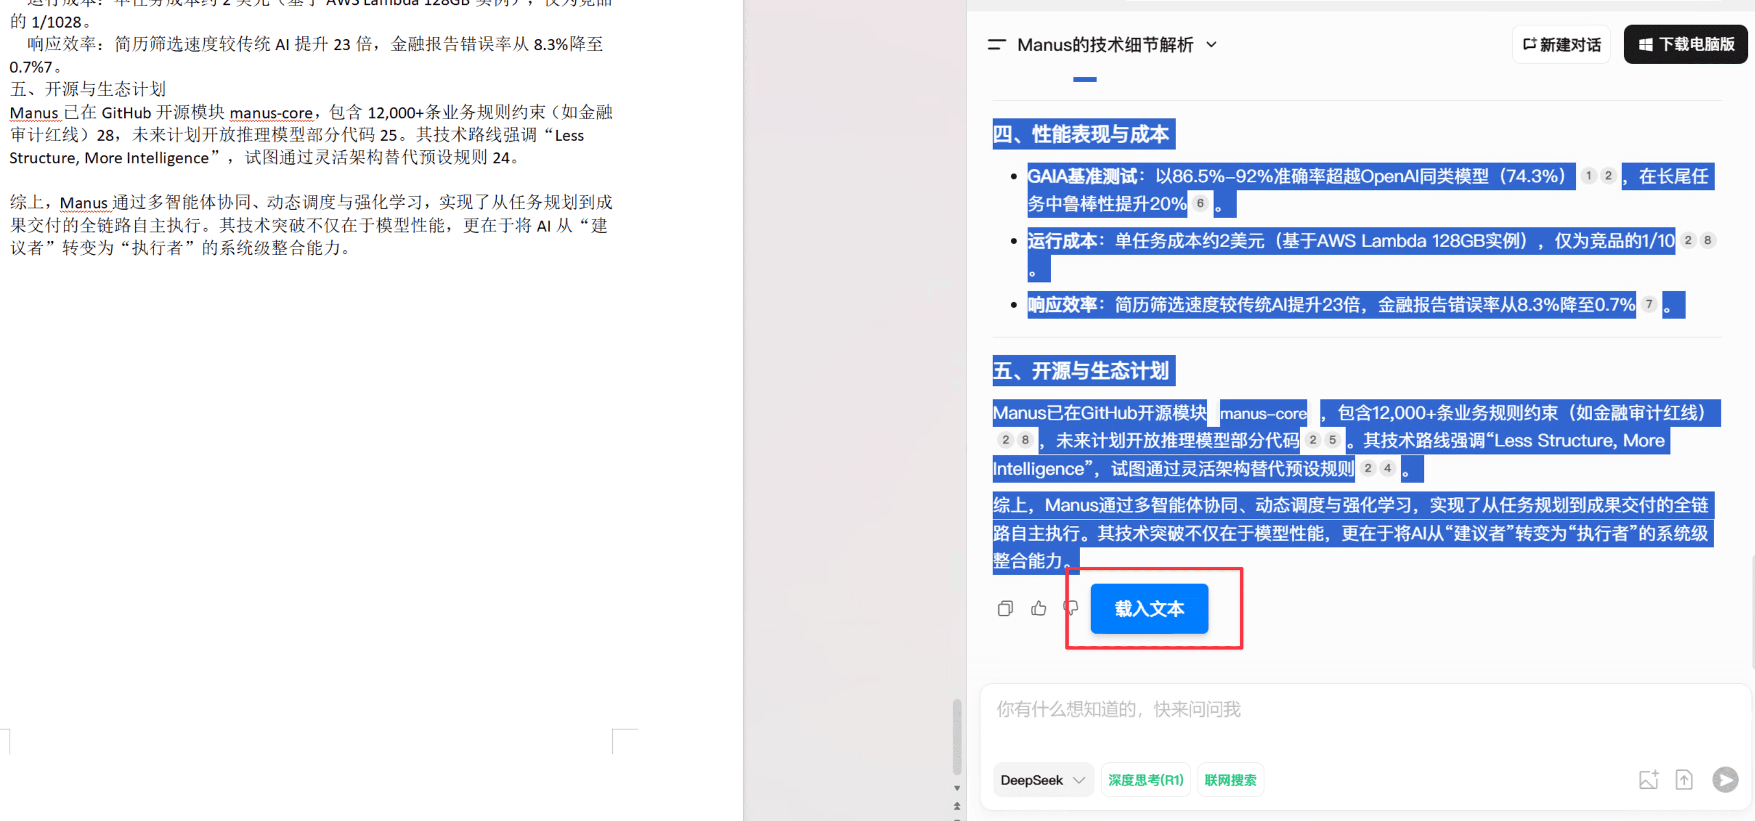
Task: Open citation 4 after 替代预设规则
Action: pyautogui.click(x=1388, y=468)
